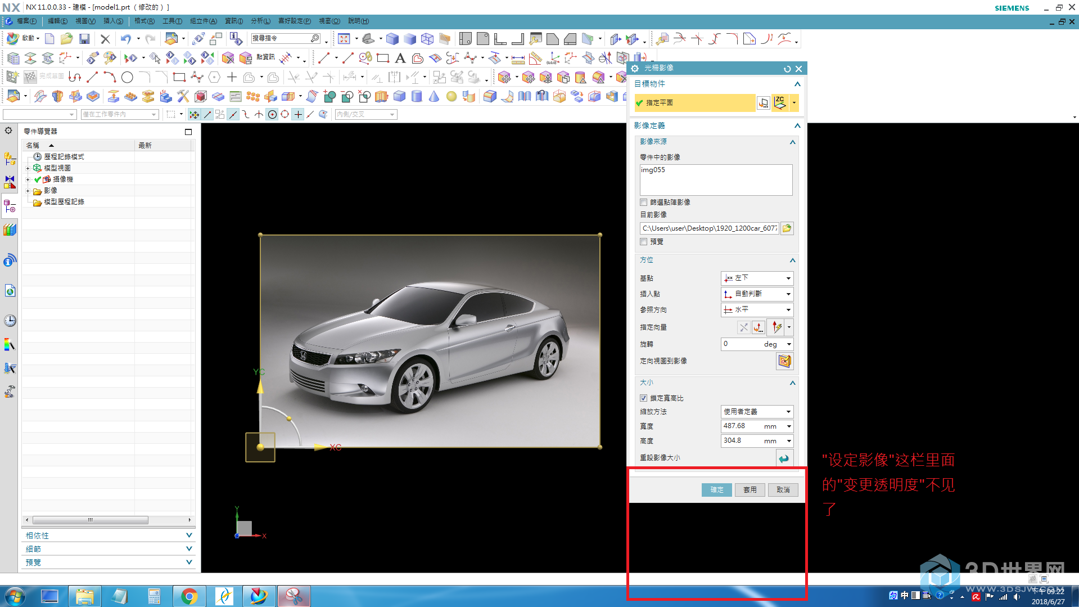Click the reset dialog icon in 光柵影像
The width and height of the screenshot is (1079, 607).
(787, 69)
